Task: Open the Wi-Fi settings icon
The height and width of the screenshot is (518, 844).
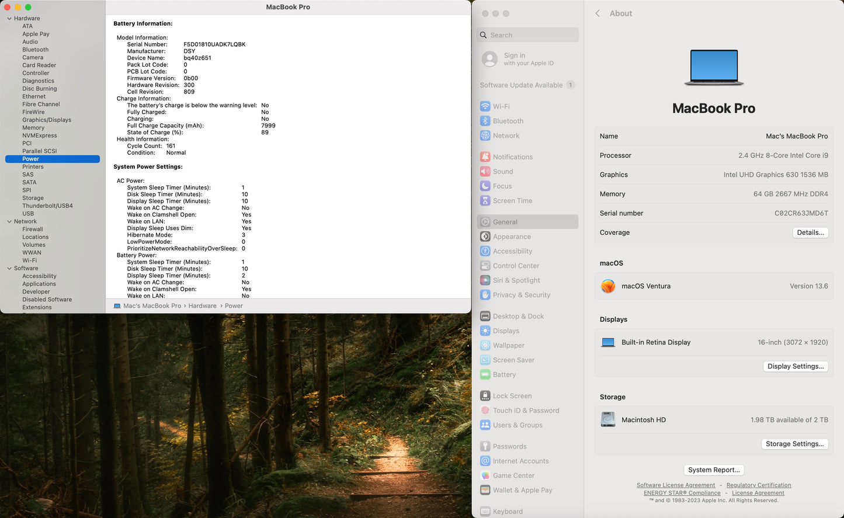Action: pos(485,106)
